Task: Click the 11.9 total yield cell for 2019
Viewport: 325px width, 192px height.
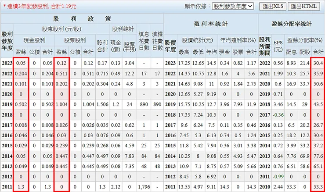Action: 251,104
